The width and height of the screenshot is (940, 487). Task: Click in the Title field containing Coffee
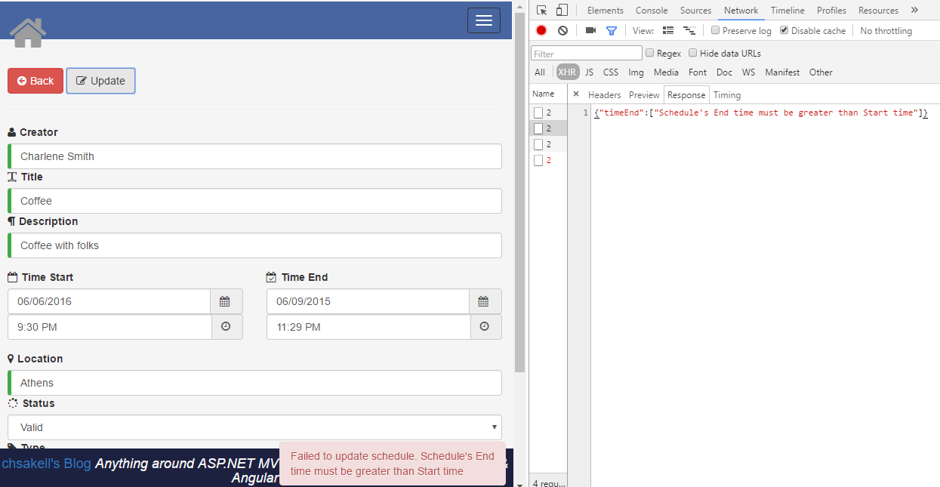tap(254, 201)
